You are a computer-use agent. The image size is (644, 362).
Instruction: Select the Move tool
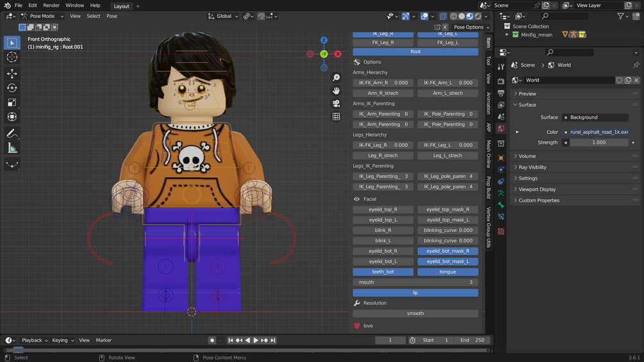pos(12,74)
